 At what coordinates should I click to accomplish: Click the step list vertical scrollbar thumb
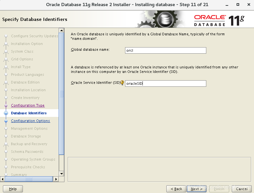pos(62,94)
